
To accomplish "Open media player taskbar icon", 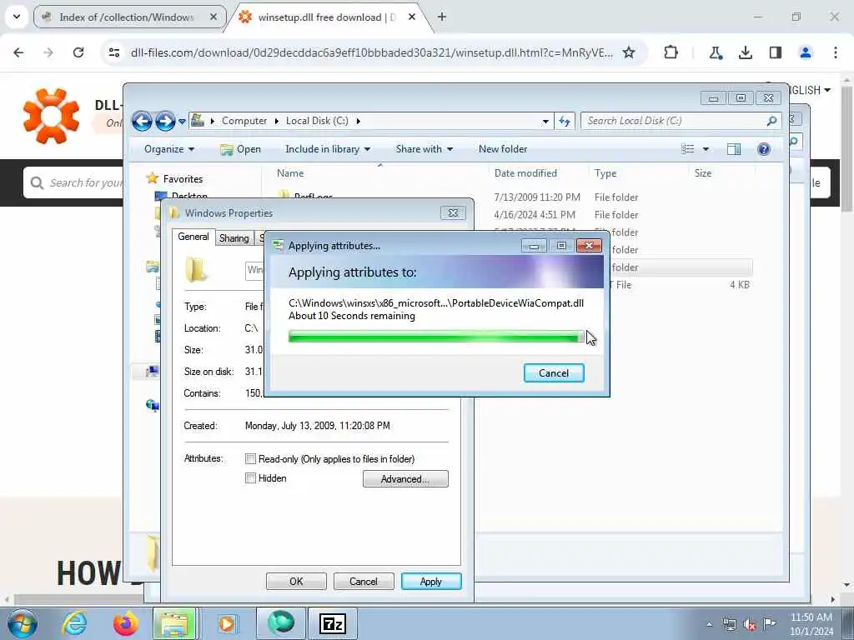I will click(x=227, y=623).
